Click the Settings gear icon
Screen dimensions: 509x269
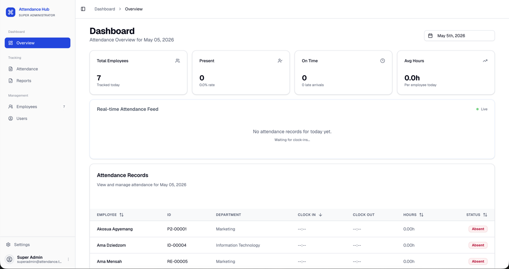[x=8, y=245]
